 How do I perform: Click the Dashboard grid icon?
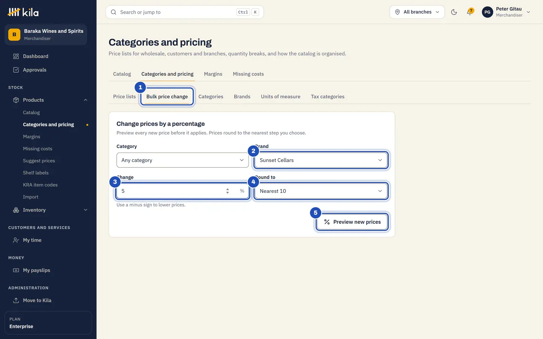coord(16,56)
